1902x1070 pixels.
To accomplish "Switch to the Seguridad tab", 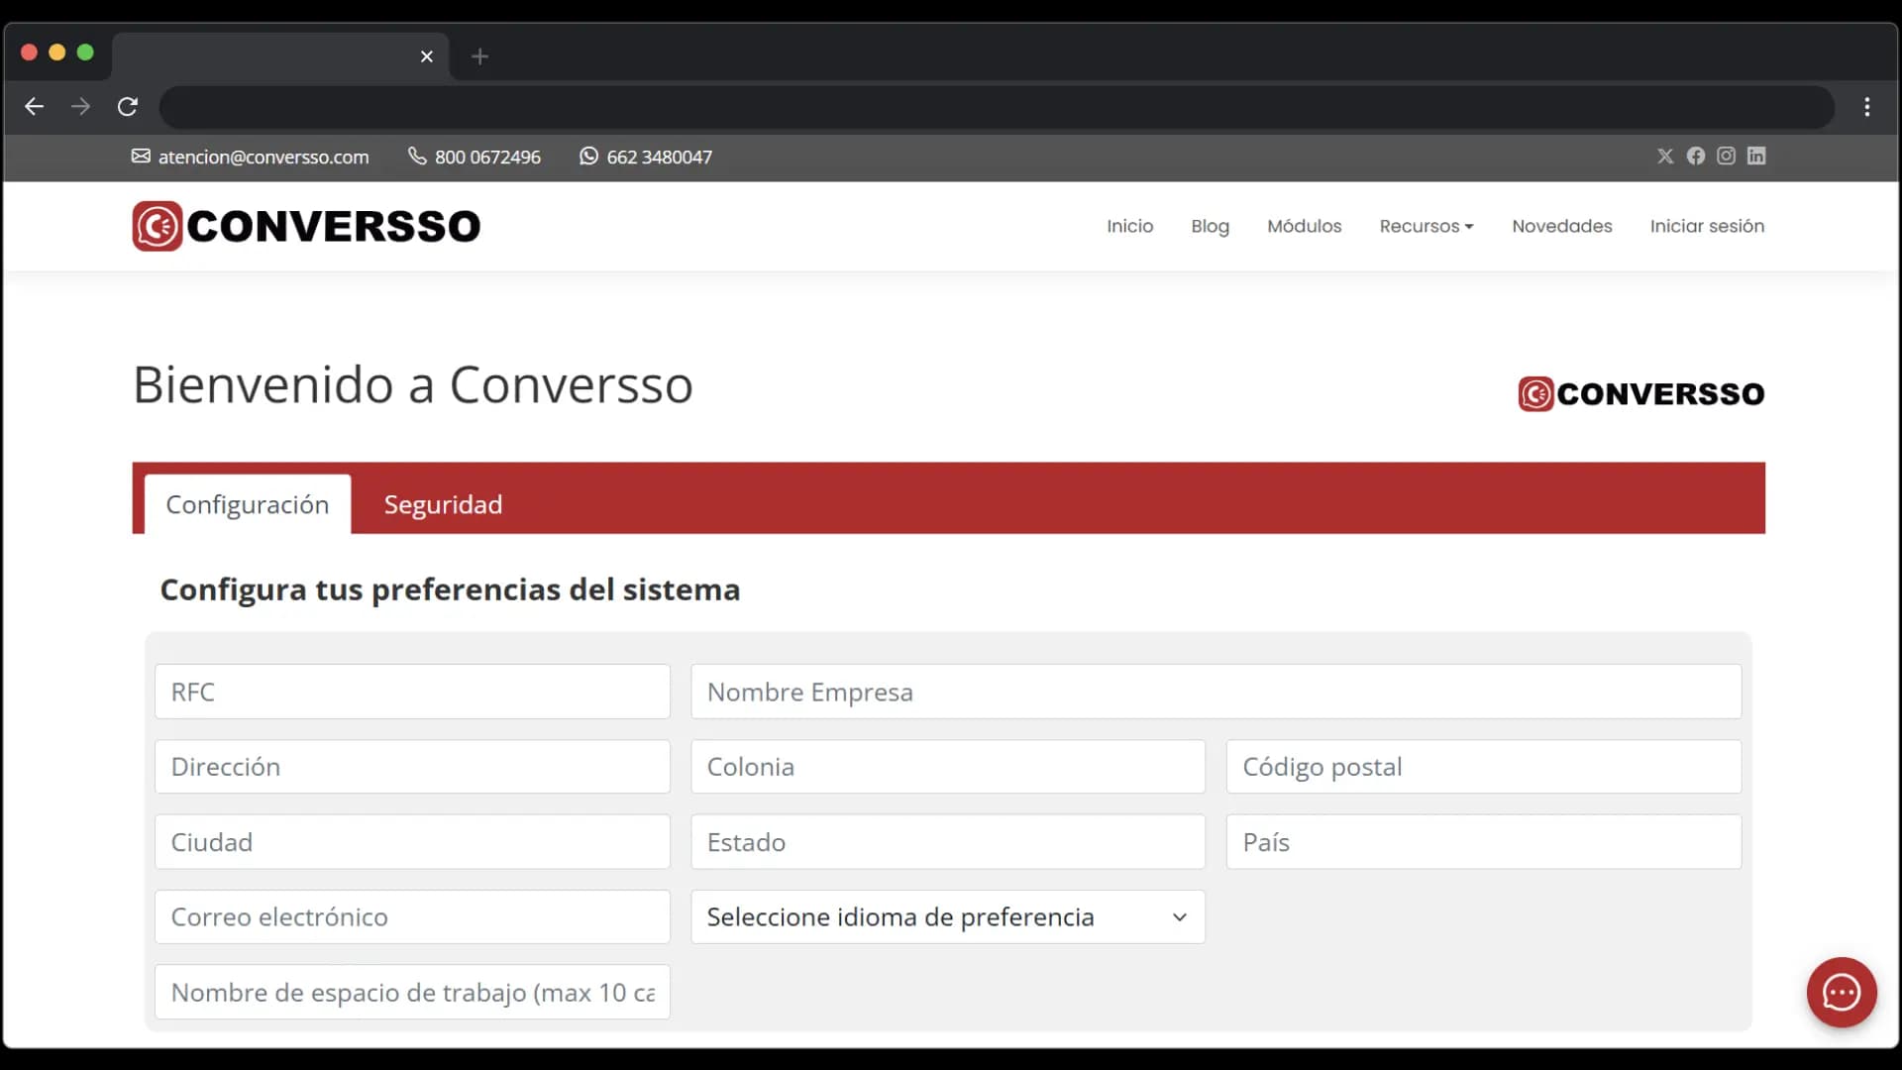I will point(443,504).
